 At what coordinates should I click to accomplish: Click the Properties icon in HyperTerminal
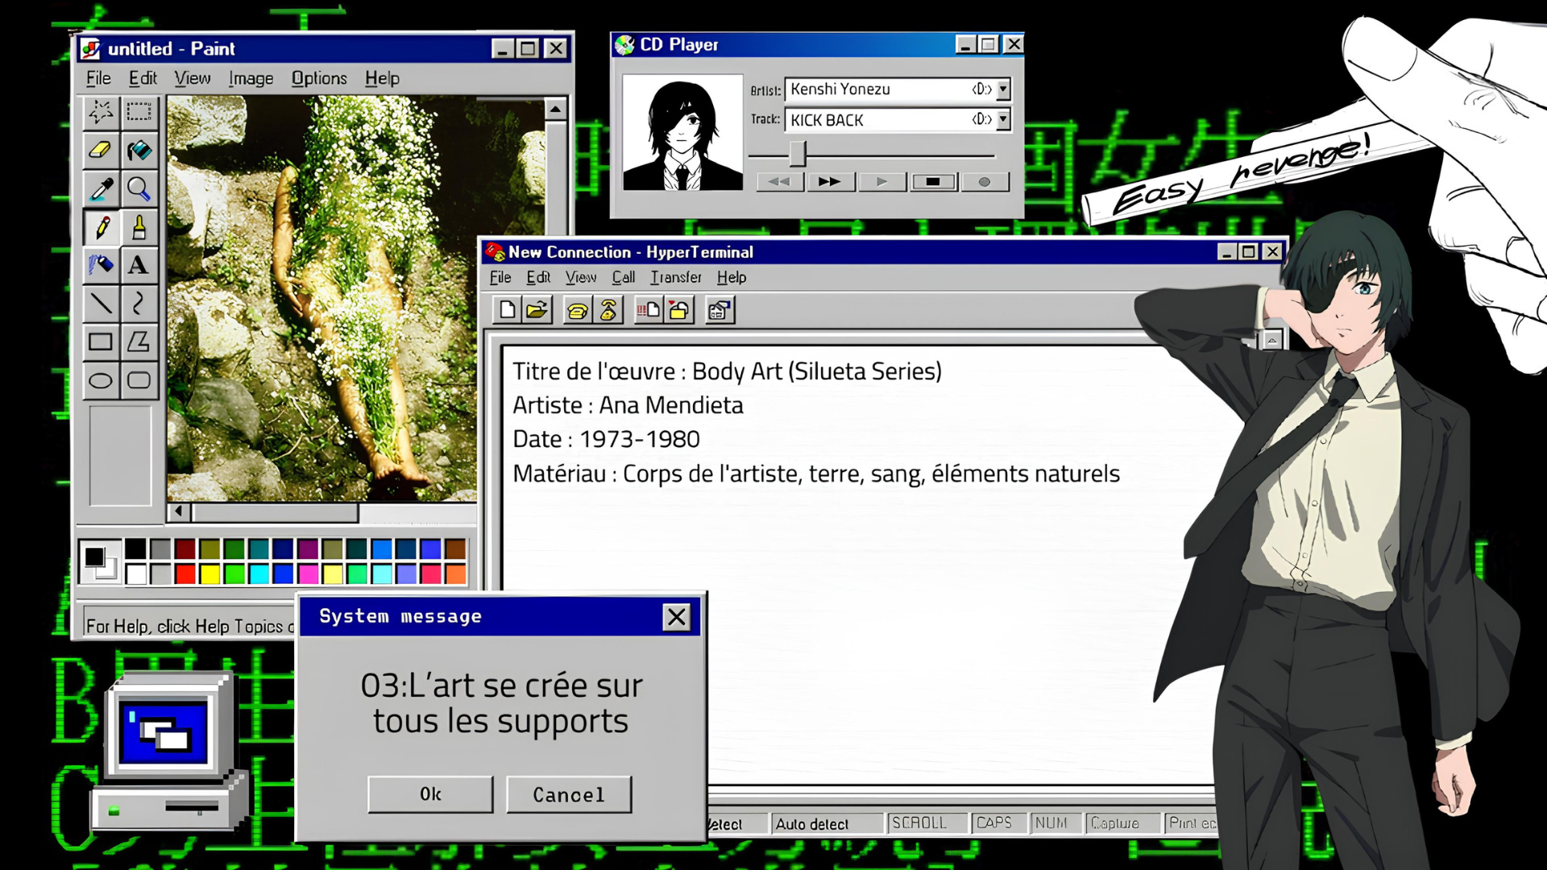click(720, 310)
